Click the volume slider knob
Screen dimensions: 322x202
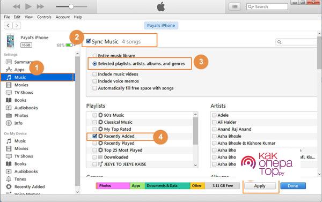pos(71,6)
